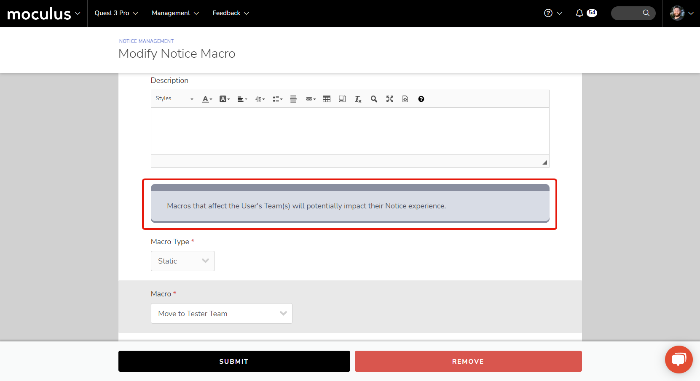Expand the Styles dropdown in editor
This screenshot has height=381, width=700.
[174, 99]
